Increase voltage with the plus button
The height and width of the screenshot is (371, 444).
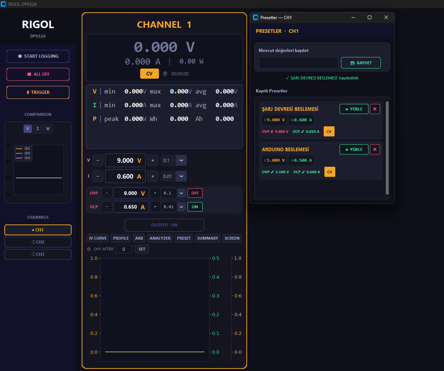152,161
